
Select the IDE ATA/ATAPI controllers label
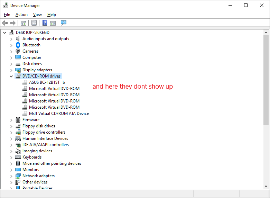[46, 145]
